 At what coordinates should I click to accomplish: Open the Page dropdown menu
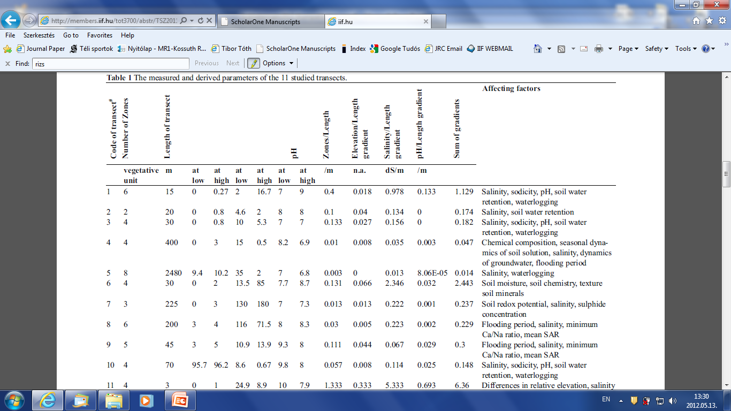[x=628, y=49]
